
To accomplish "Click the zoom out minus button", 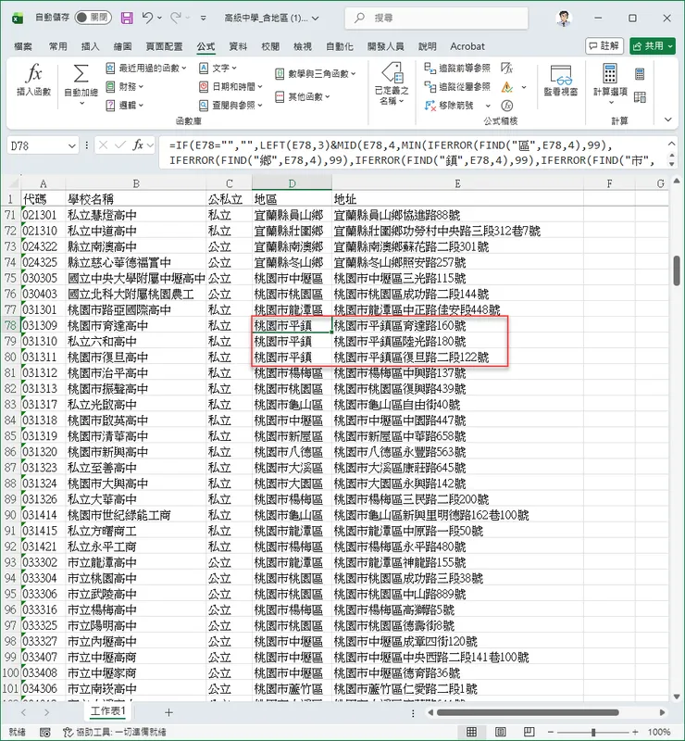I will pyautogui.click(x=551, y=732).
